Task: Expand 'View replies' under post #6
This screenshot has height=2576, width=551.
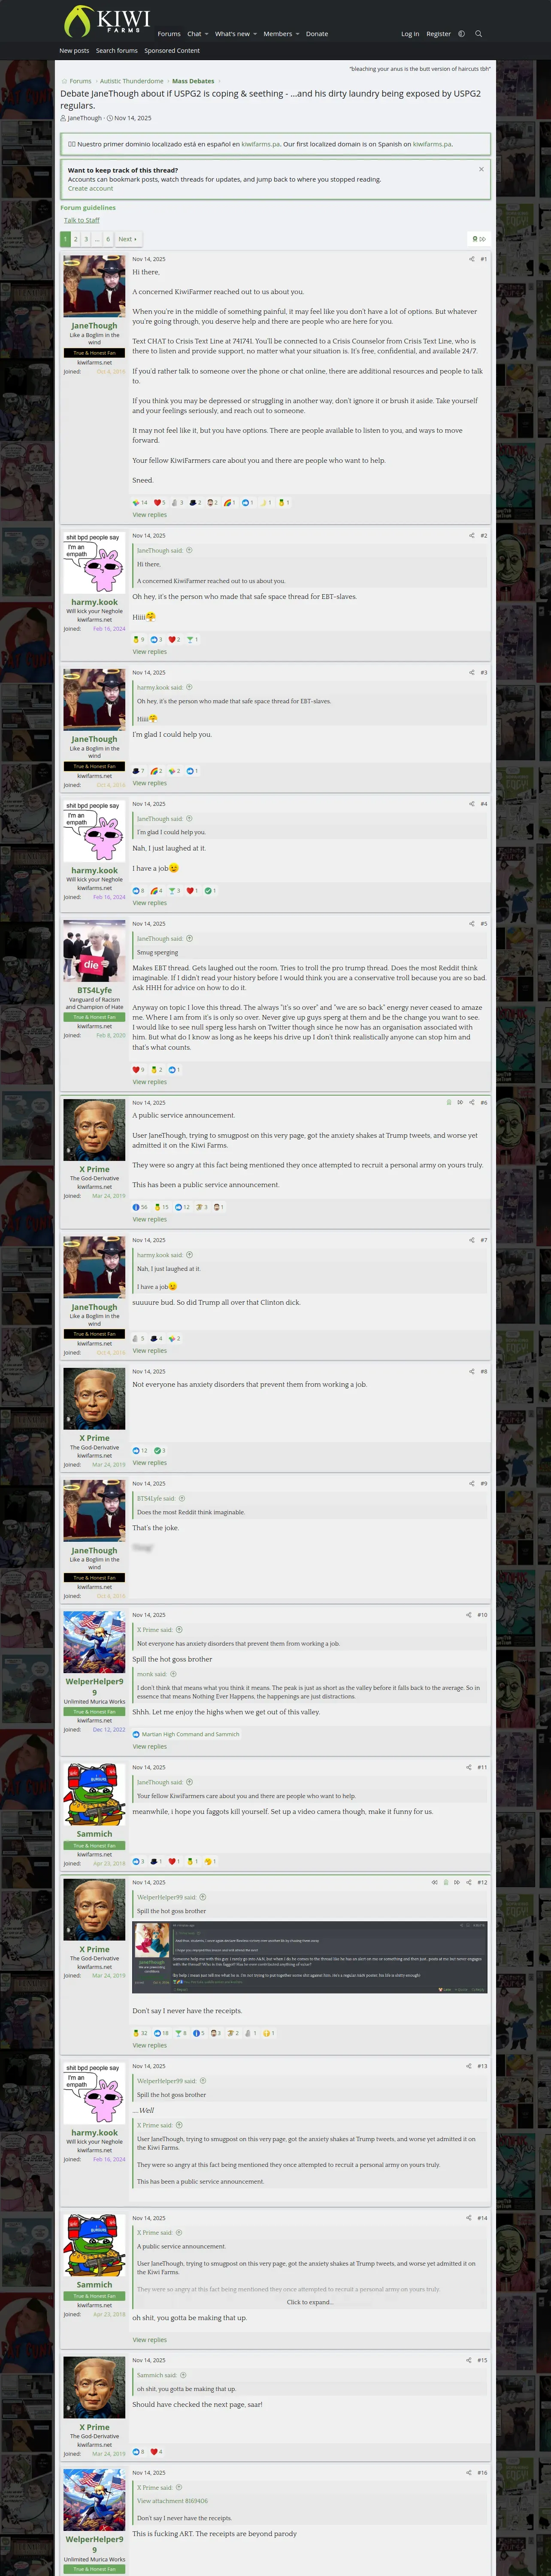Action: tap(150, 1219)
